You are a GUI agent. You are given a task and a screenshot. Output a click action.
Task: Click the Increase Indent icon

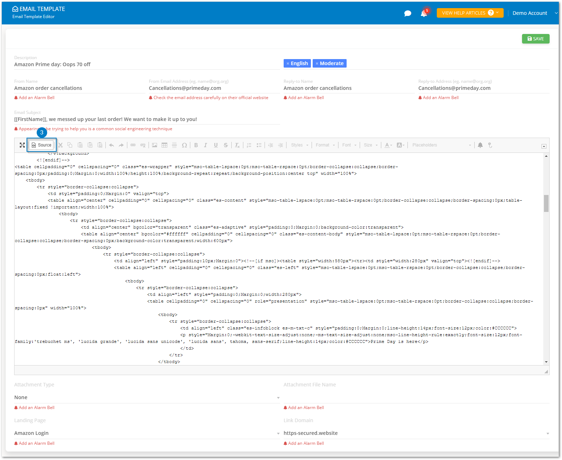tap(280, 145)
